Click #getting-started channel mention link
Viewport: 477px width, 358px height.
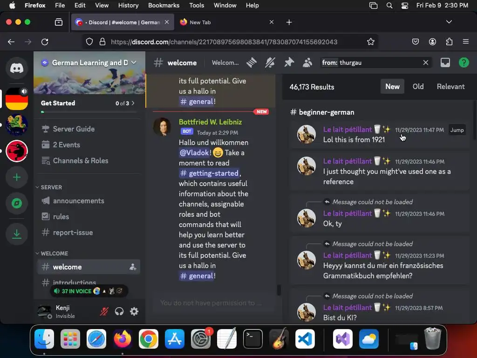[209, 173]
